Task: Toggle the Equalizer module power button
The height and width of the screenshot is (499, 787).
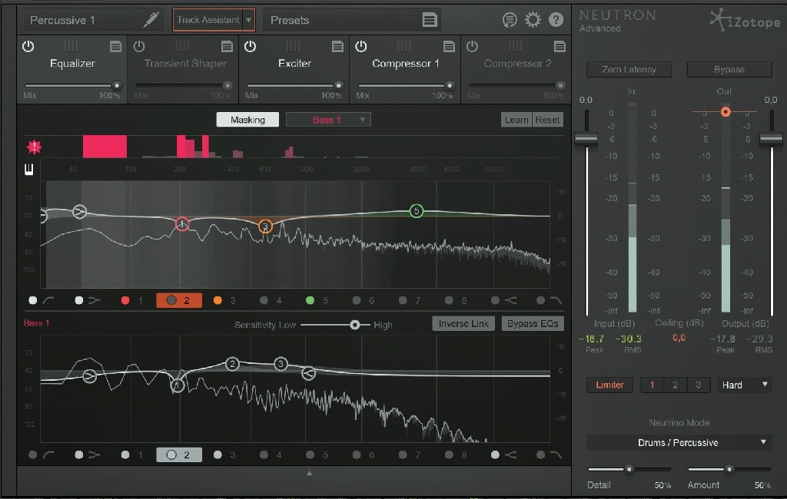Action: coord(28,47)
